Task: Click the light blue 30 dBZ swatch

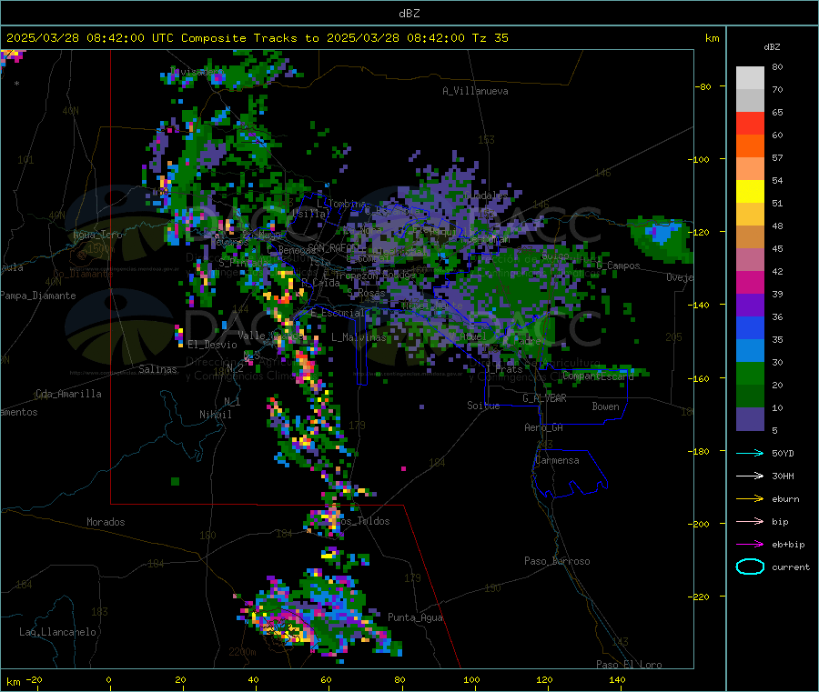Action: pos(750,351)
